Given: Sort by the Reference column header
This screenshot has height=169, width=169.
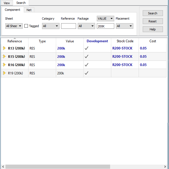Looking at the screenshot, I should [x=15, y=41].
